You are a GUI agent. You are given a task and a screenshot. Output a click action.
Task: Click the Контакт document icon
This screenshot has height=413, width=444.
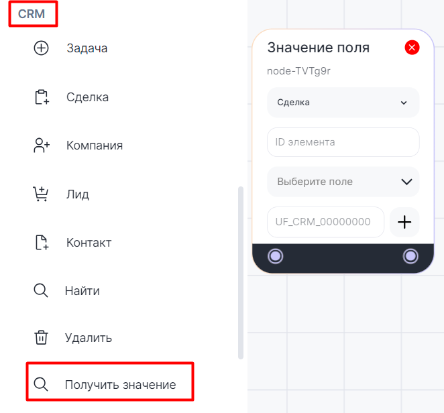(42, 243)
